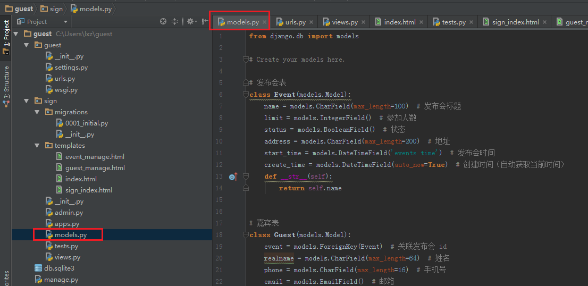The height and width of the screenshot is (286, 588).
Task: Select db.sqlite3 in the project tree
Action: 59,268
